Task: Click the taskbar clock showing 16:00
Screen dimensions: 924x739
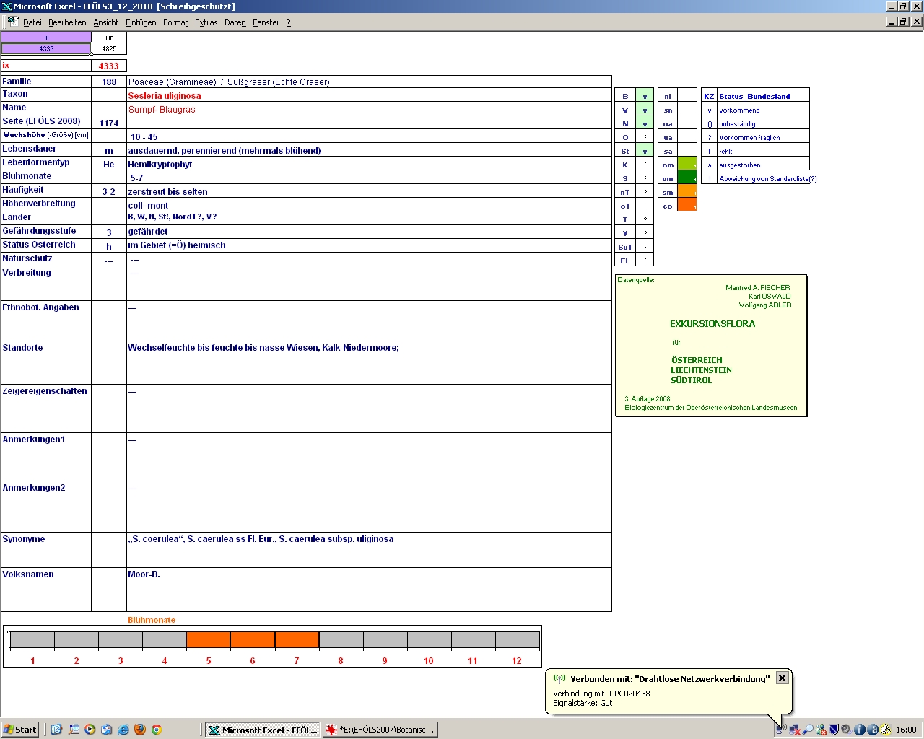Action: click(x=906, y=730)
